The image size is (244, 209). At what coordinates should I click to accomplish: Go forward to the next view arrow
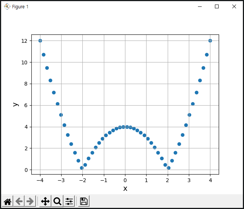click(30, 201)
